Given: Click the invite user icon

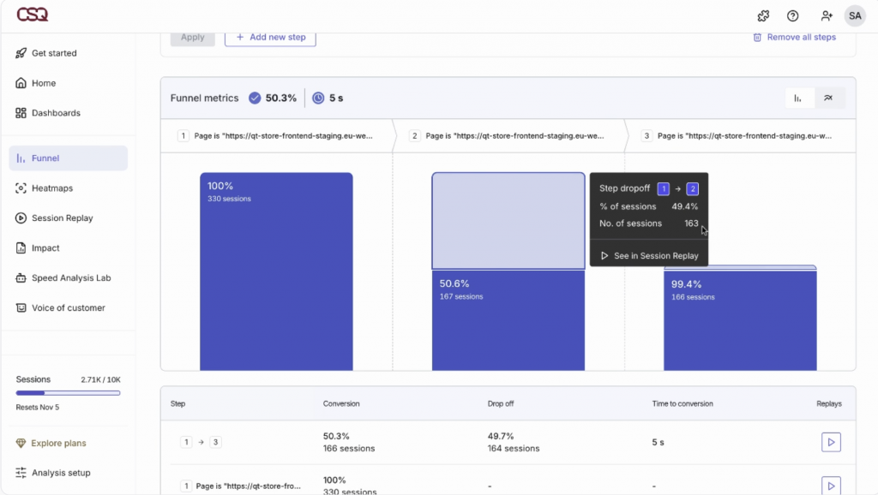Looking at the screenshot, I should coord(826,15).
